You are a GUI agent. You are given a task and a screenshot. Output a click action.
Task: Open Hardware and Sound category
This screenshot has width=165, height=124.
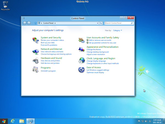click(x=51, y=58)
